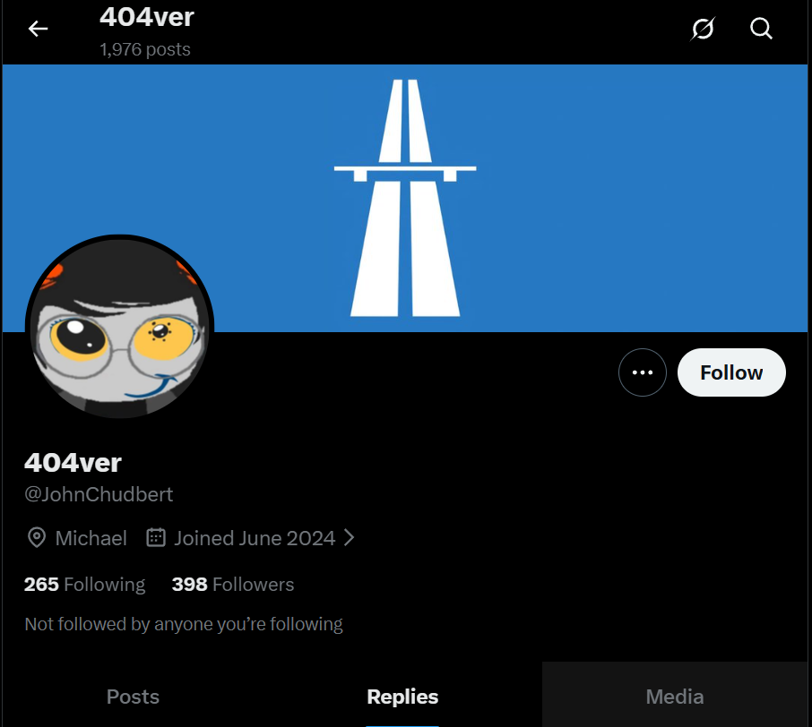Click the location pin icon beside Michael
This screenshot has width=812, height=727.
(36, 537)
